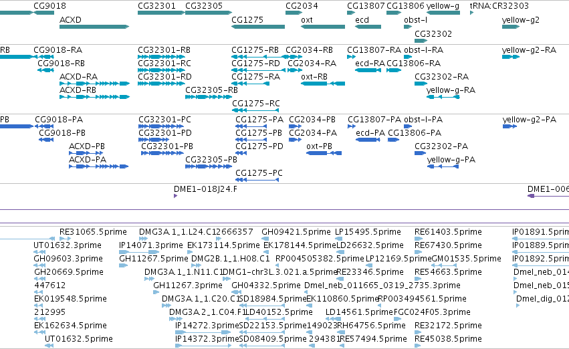Choose the yellow-g-PA protein label
The width and height of the screenshot is (569, 349).
[451, 160]
